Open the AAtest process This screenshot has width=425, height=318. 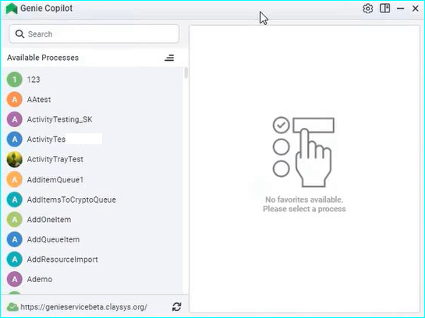coord(92,100)
